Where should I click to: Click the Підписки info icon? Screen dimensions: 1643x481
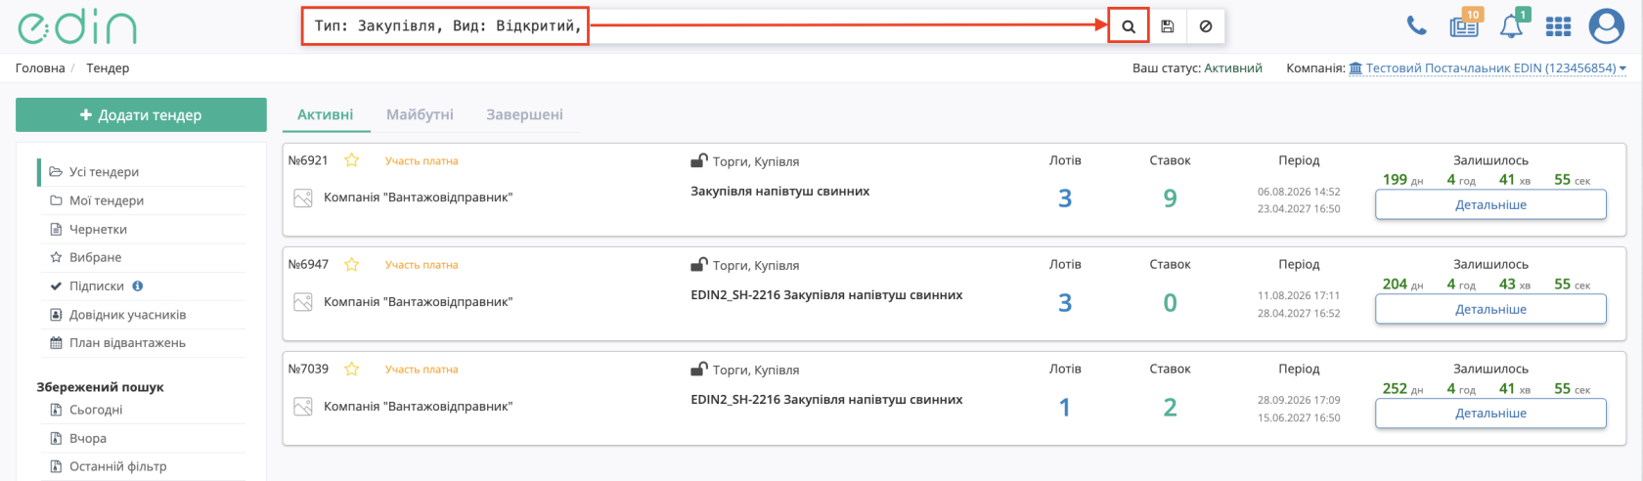138,286
